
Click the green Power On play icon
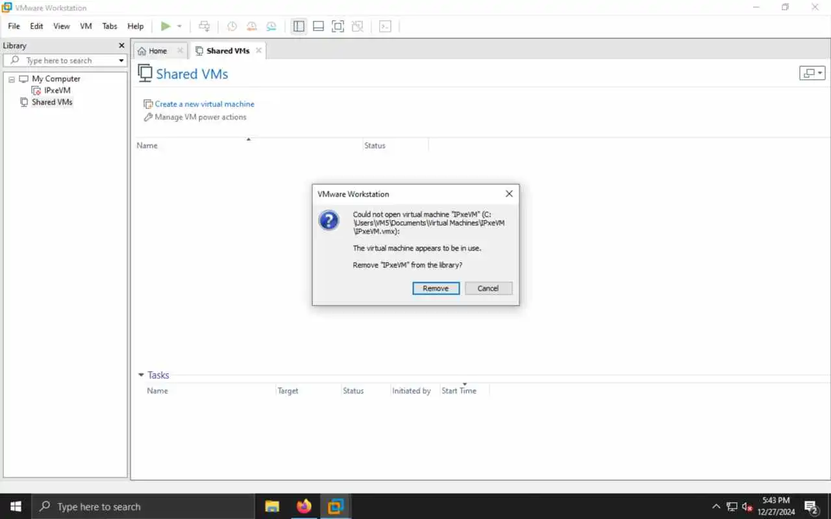tap(166, 26)
